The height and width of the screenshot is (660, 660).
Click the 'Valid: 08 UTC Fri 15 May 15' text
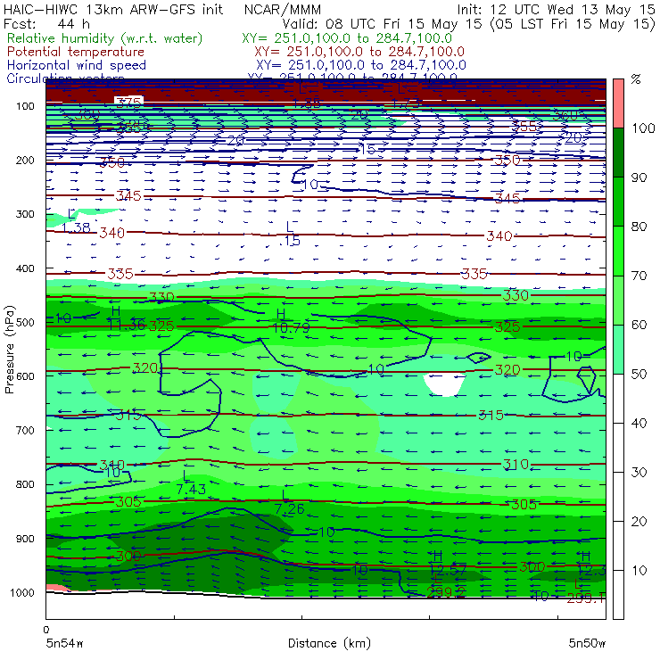tap(382, 23)
